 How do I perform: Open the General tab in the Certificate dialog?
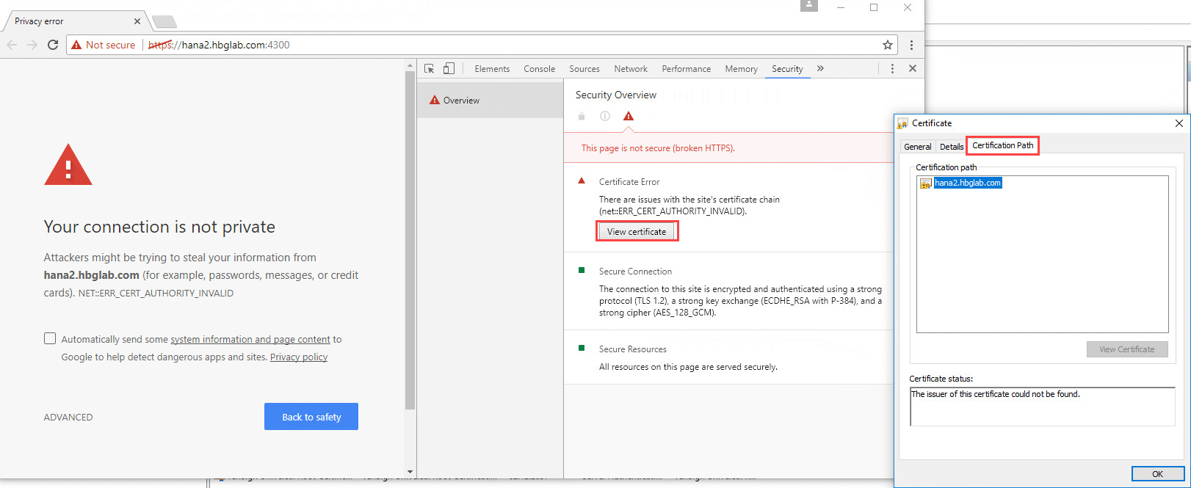(x=918, y=147)
